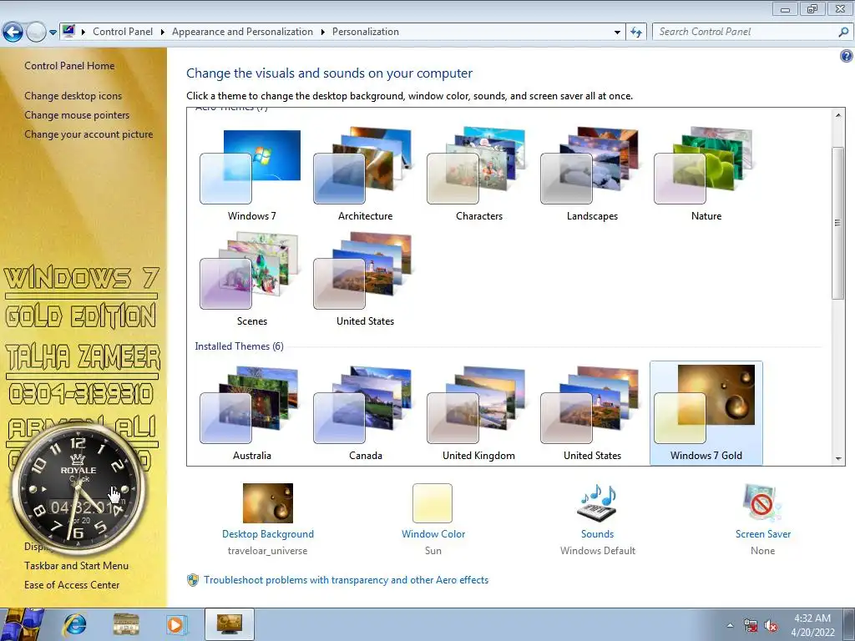Click Appearance and Personalization breadcrumb
The width and height of the screenshot is (855, 641).
point(242,32)
